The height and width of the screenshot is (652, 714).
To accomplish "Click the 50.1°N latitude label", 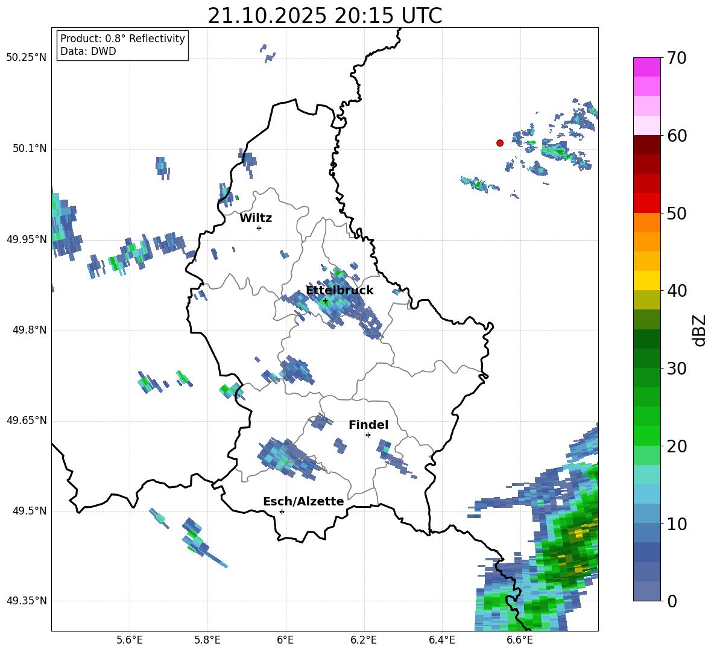I will [29, 149].
